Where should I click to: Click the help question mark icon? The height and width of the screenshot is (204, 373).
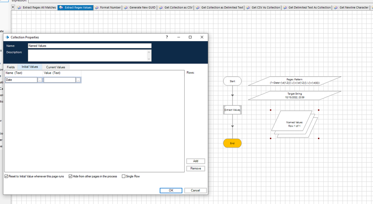pyautogui.click(x=167, y=37)
